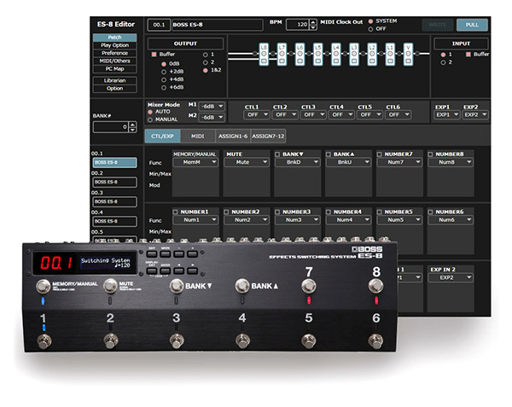Select the V volume block in signal chain
Viewport: 512px width, 407px height.
tap(408, 54)
